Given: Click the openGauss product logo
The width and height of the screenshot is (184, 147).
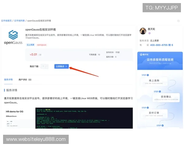Looking at the screenshot, I should click(13, 37).
